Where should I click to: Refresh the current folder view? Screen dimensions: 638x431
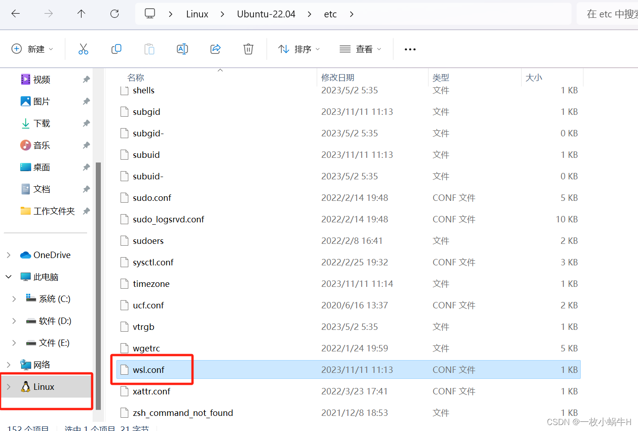pos(115,14)
